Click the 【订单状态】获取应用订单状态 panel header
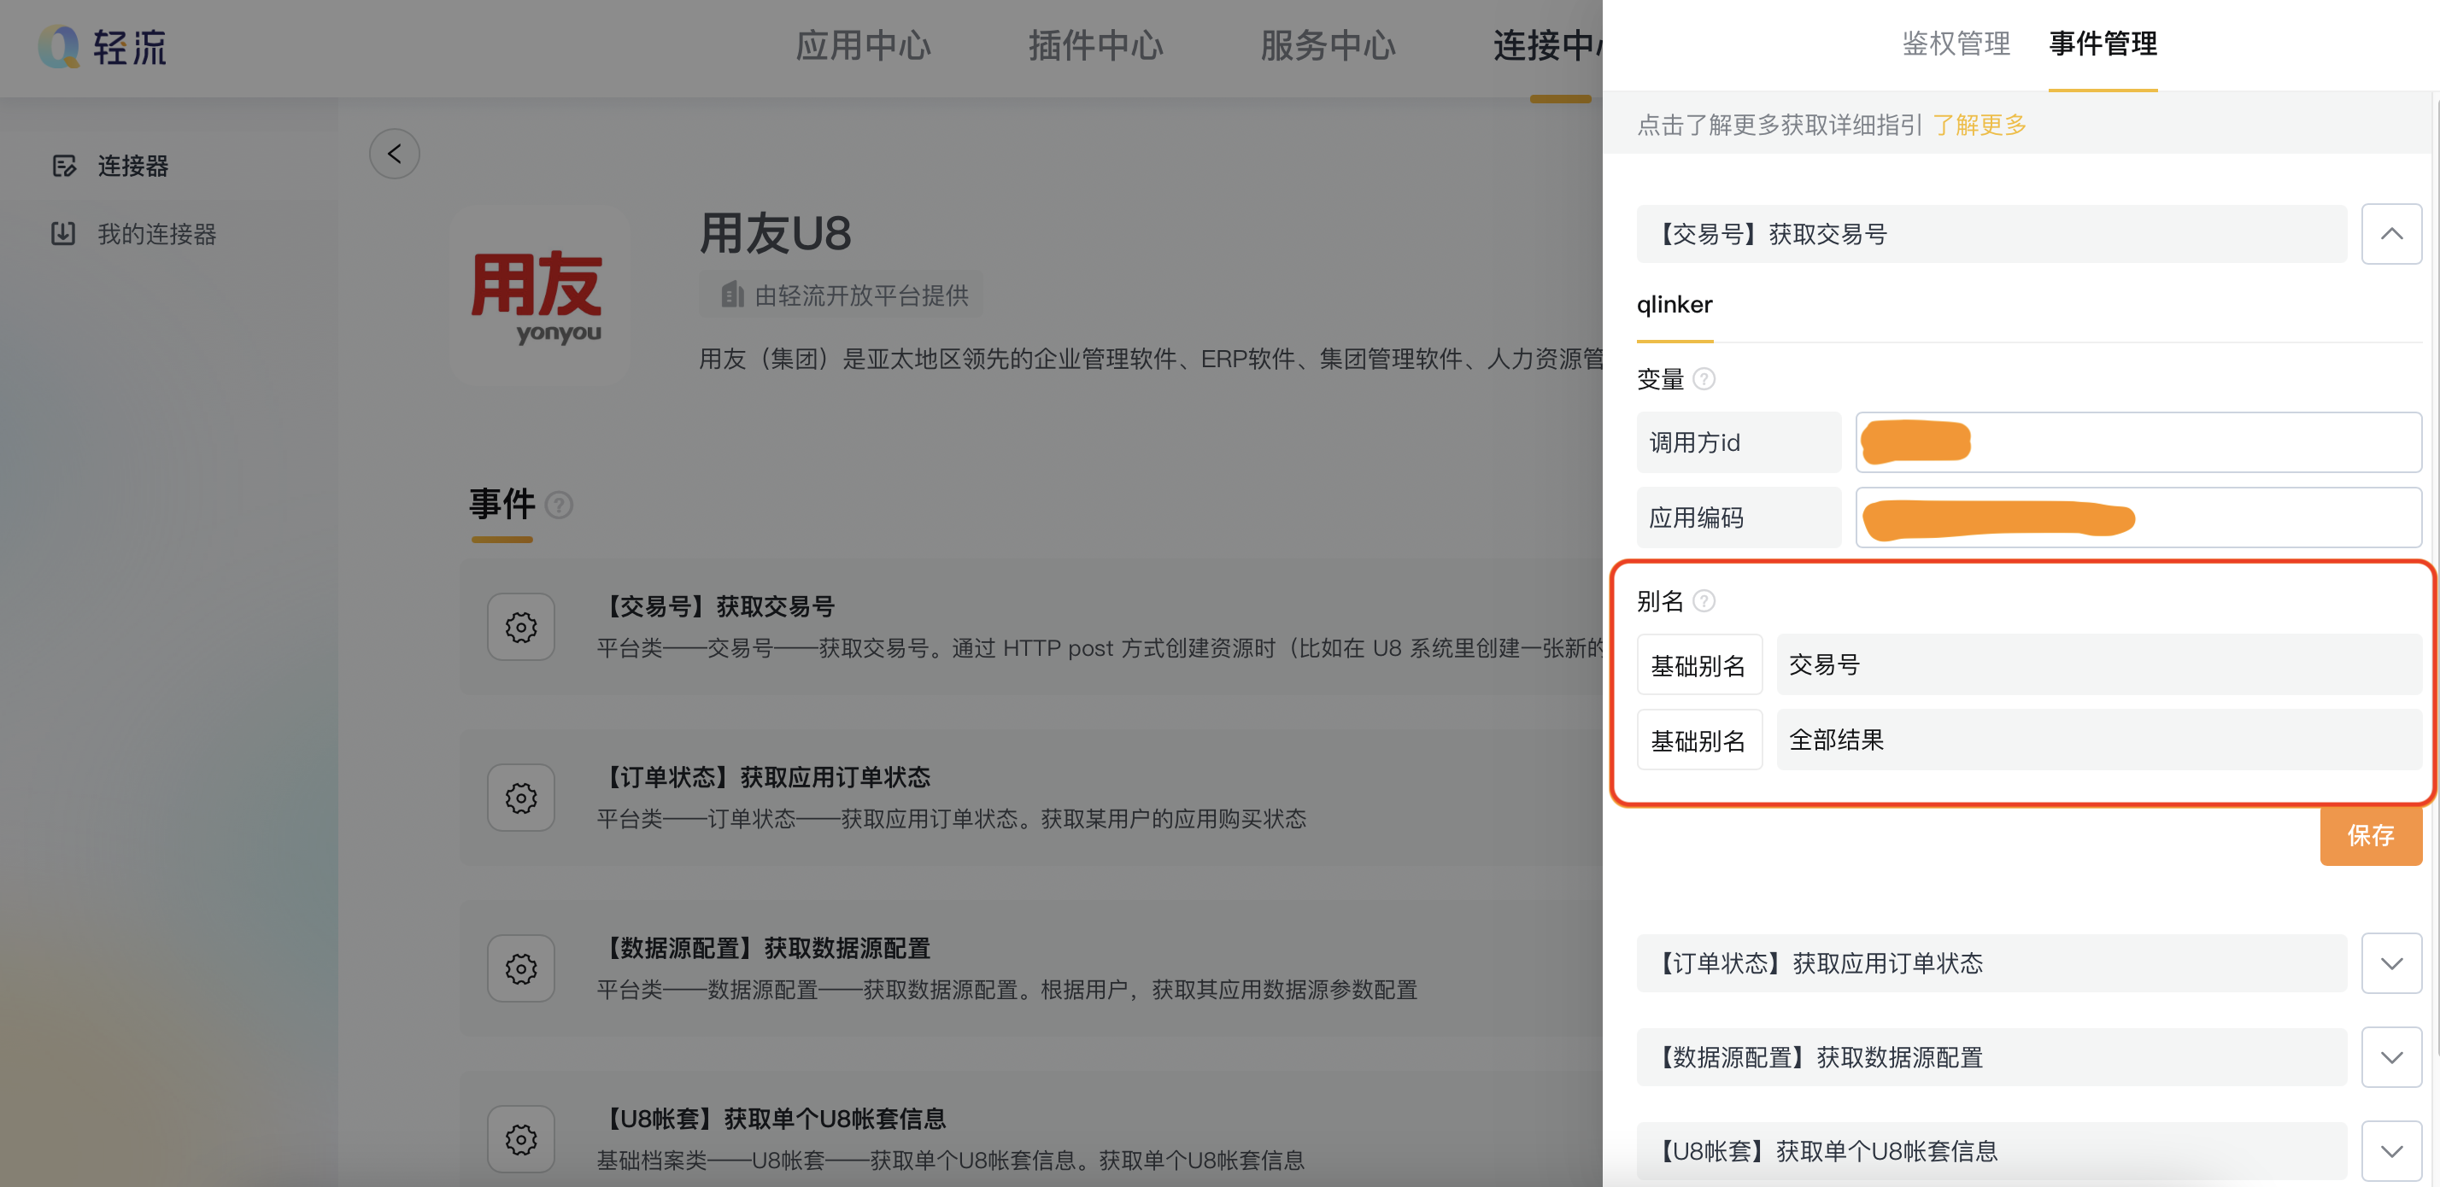The height and width of the screenshot is (1187, 2440). click(x=1991, y=962)
